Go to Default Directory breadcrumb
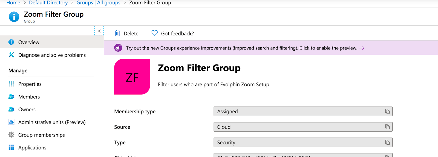Screen dimensions: 438x157 [48, 3]
